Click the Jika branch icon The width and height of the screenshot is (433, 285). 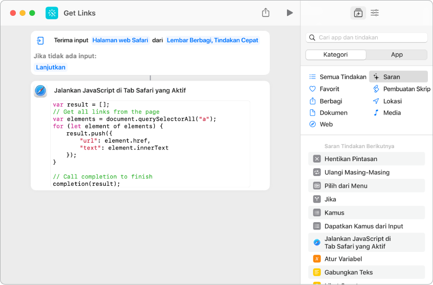coord(317,199)
